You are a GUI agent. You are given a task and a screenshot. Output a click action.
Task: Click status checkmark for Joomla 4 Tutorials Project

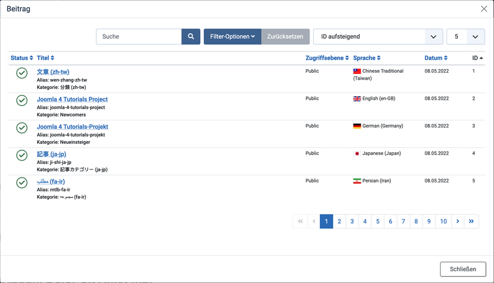pos(22,100)
